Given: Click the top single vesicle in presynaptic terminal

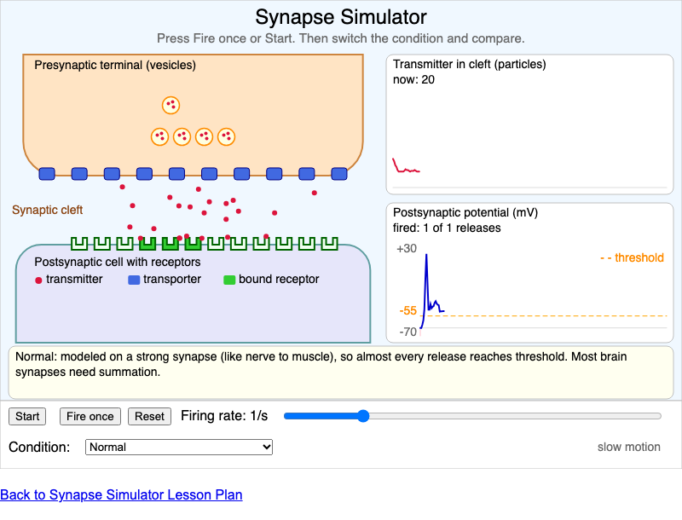Looking at the screenshot, I should [x=171, y=105].
